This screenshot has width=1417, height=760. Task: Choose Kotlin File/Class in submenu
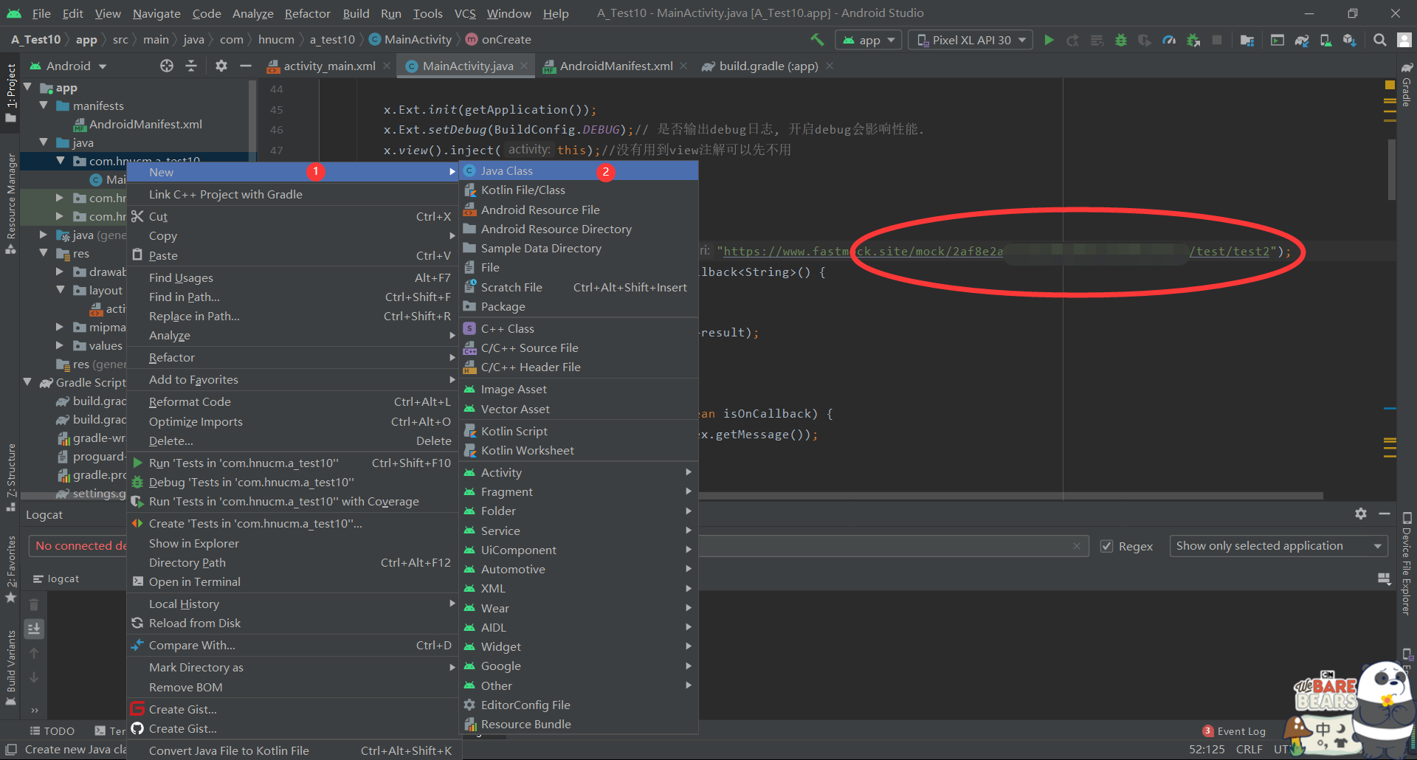coord(579,190)
